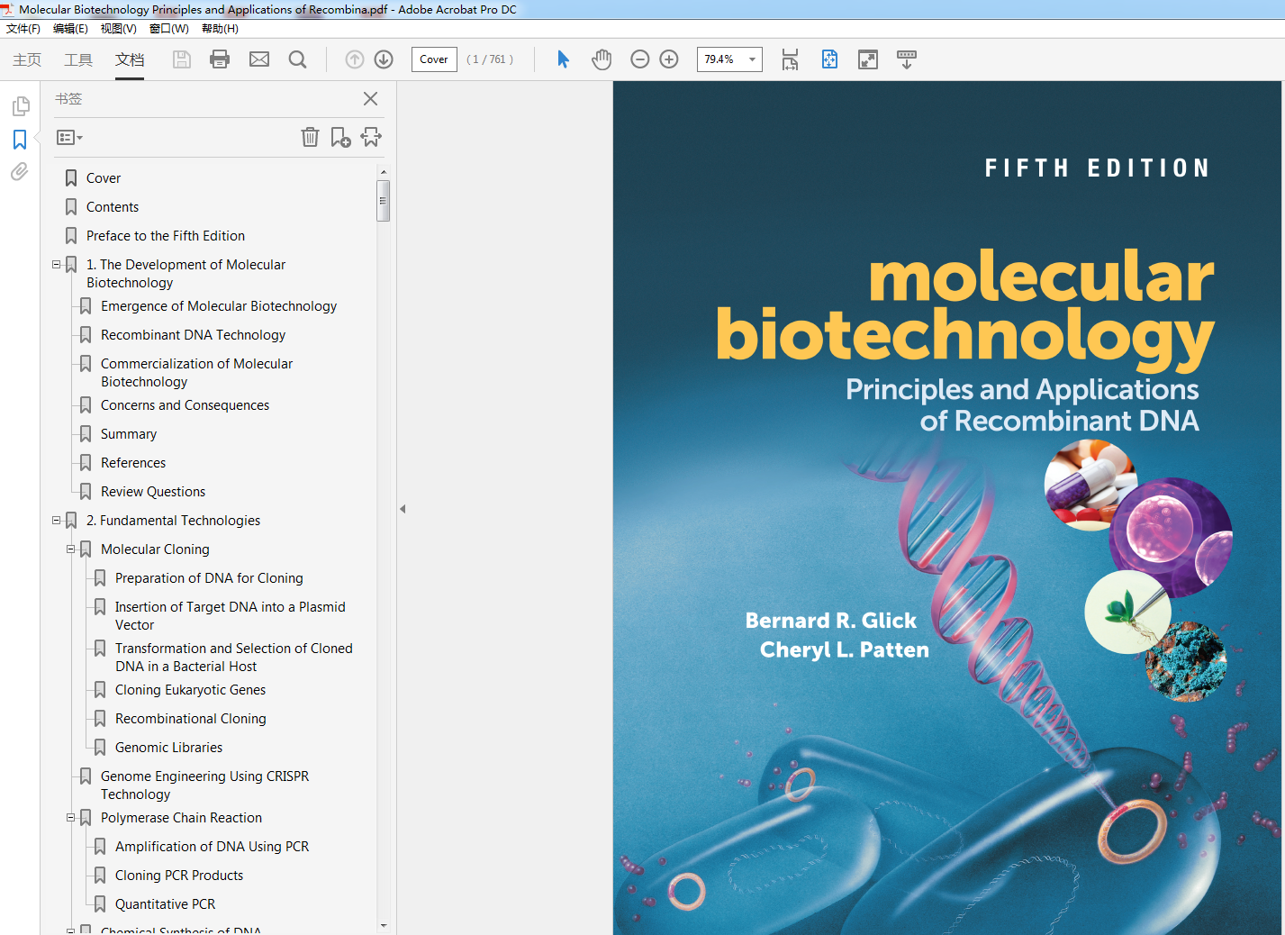Go to Cloning Eukaryotic Genes bookmark
This screenshot has width=1285, height=935.
coord(191,690)
